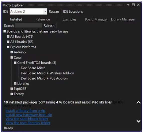Select Dev Board Micro + PoE Add-on
The width and height of the screenshot is (143, 133).
(x=44, y=78)
